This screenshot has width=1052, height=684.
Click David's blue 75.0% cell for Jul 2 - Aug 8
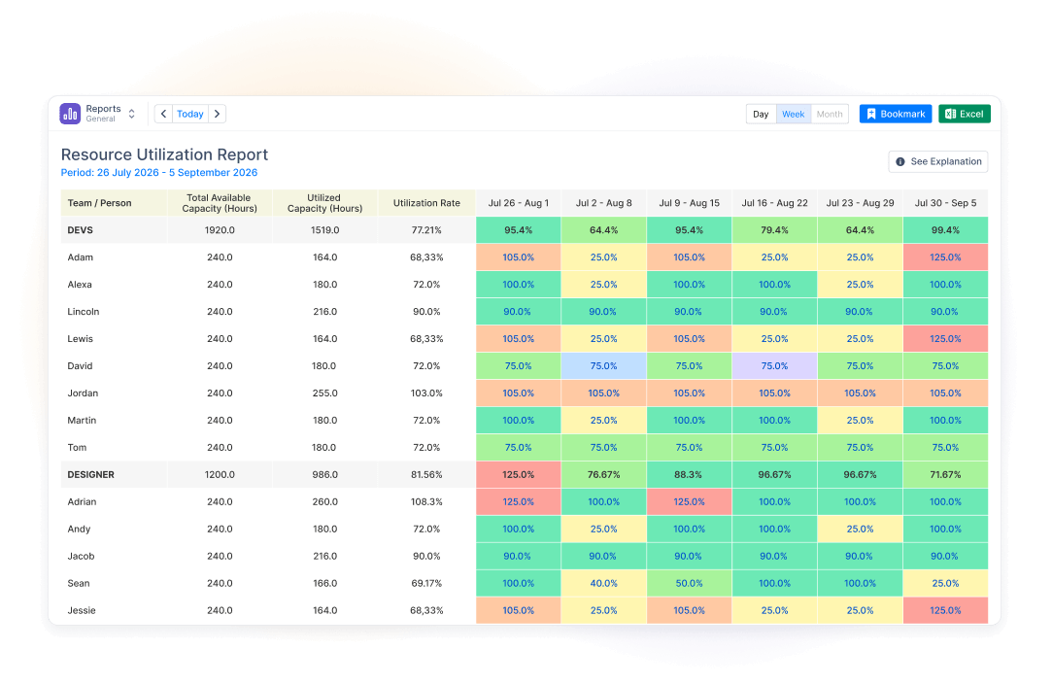click(x=603, y=366)
